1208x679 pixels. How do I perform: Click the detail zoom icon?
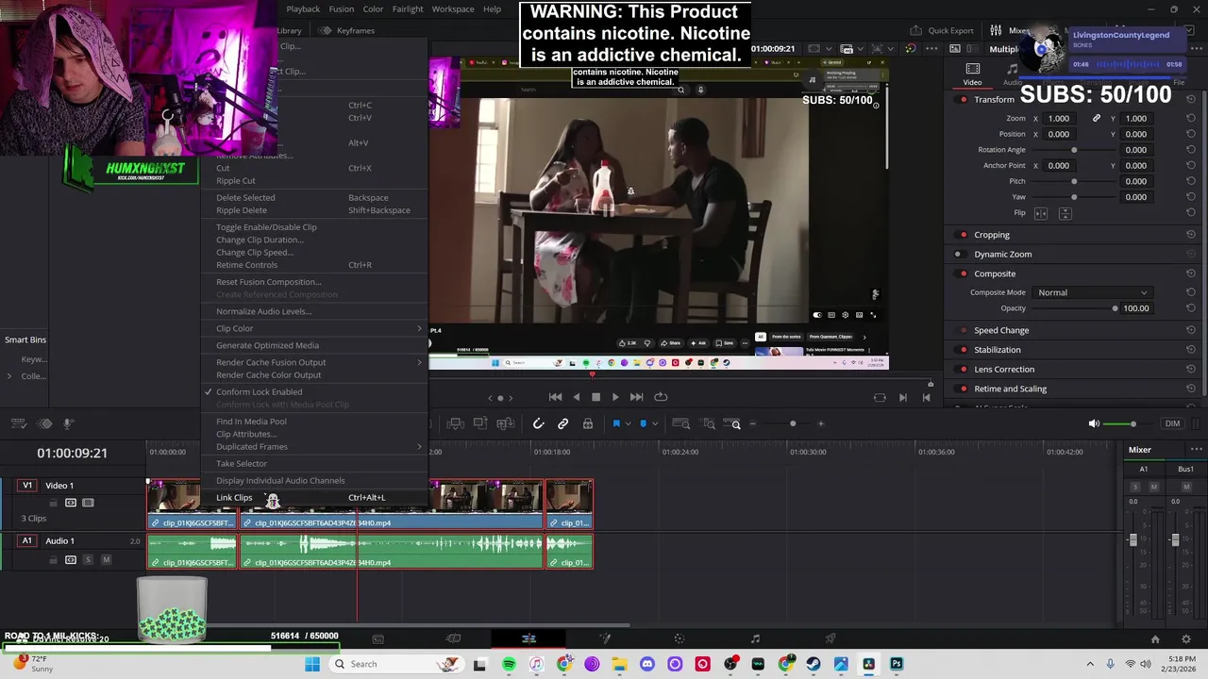point(709,424)
